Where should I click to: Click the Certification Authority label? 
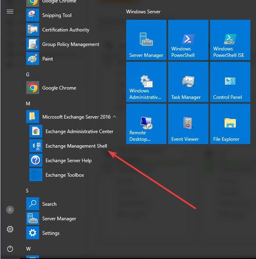tap(66, 30)
